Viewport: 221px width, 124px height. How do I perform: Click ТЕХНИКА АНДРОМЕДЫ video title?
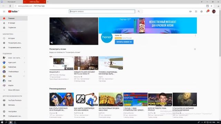(x=108, y=73)
